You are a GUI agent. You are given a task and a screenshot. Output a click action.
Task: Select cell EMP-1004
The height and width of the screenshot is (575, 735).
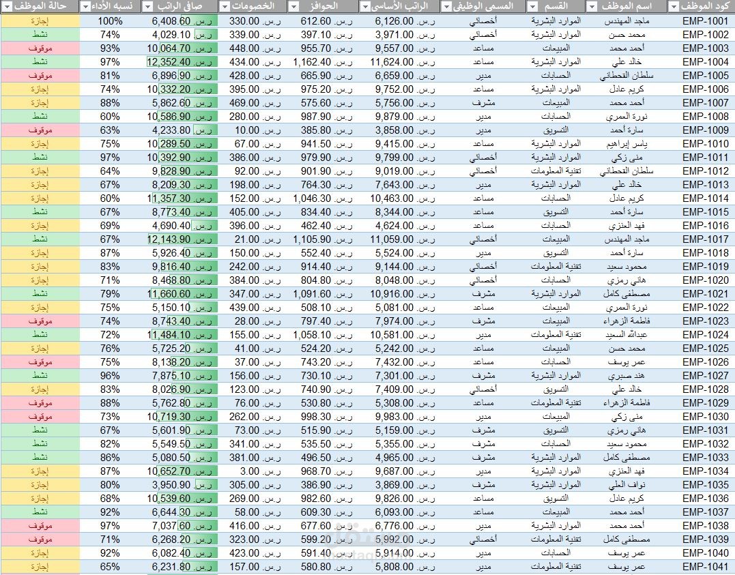pyautogui.click(x=701, y=62)
